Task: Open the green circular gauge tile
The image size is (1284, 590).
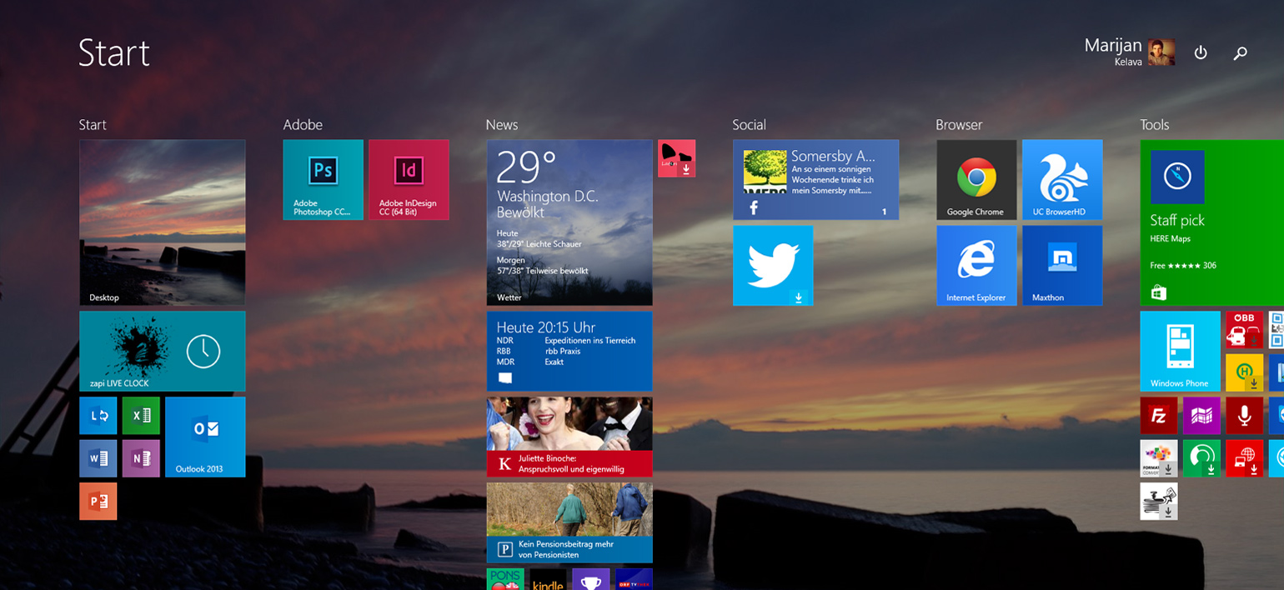Action: pyautogui.click(x=1201, y=458)
